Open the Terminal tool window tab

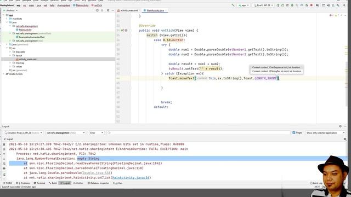pyautogui.click(x=39, y=183)
